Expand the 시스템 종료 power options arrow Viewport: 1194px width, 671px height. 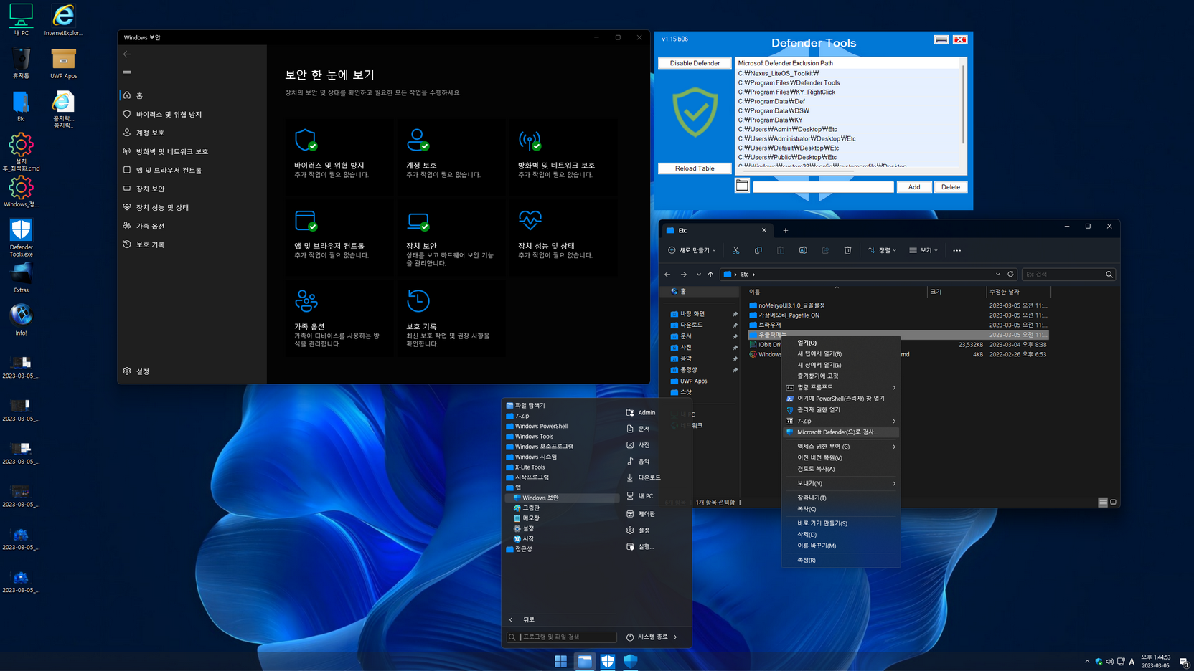pyautogui.click(x=675, y=637)
